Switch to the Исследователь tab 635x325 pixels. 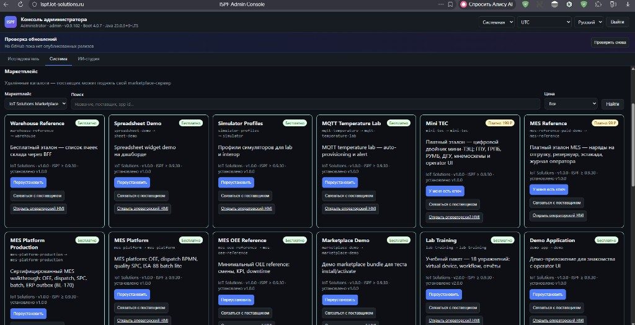pos(24,59)
